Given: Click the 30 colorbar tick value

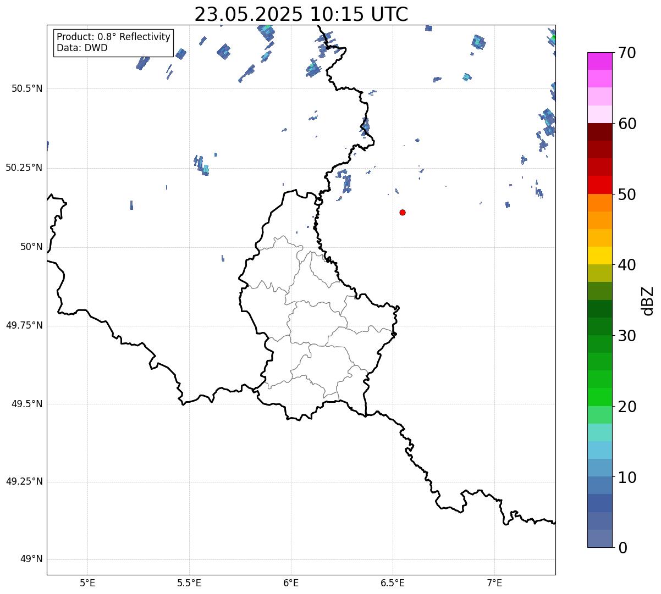Looking at the screenshot, I should point(627,336).
